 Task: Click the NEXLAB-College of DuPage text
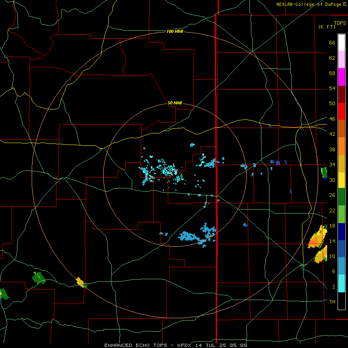pyautogui.click(x=309, y=4)
